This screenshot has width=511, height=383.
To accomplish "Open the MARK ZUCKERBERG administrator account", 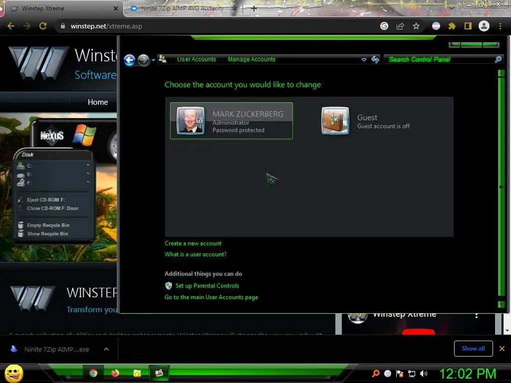I will (x=232, y=121).
